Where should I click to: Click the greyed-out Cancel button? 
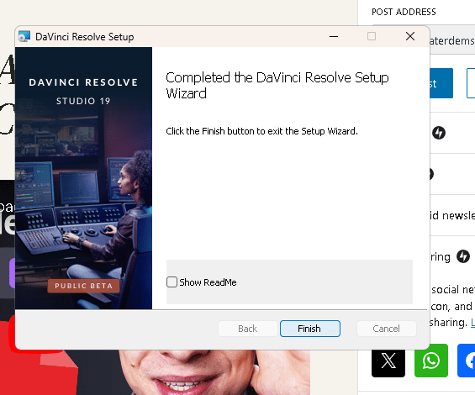click(x=386, y=329)
